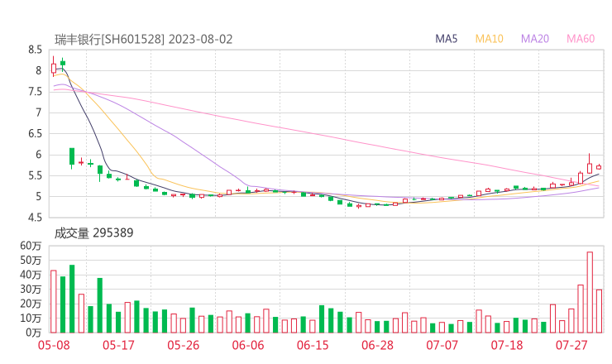Screen dimensions: 612x364
Task: Click the 05-17 date axis label
Action: pyautogui.click(x=118, y=345)
